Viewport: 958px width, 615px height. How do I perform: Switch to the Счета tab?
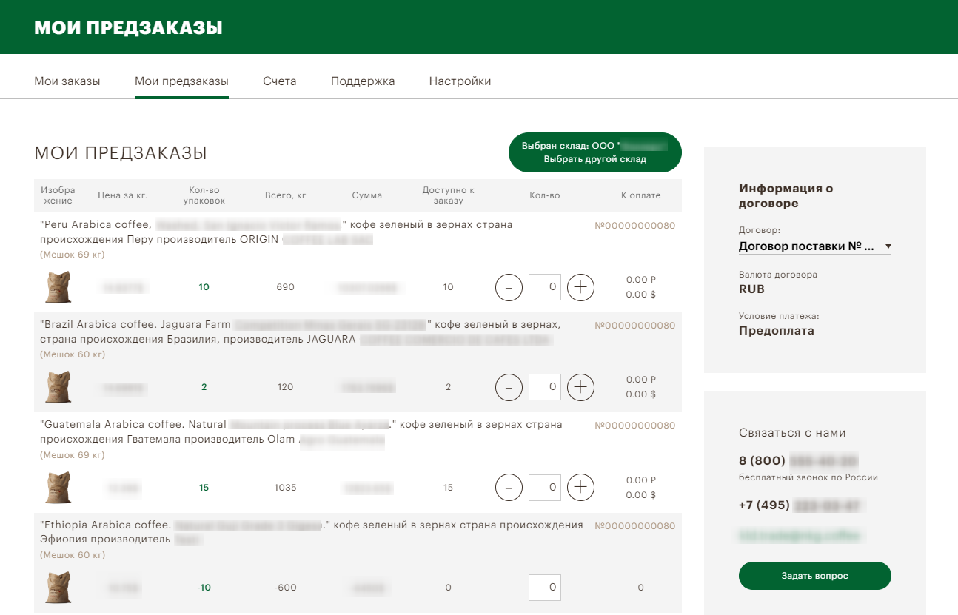click(279, 81)
